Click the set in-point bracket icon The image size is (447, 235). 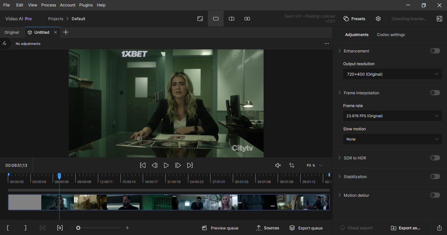click(8, 228)
